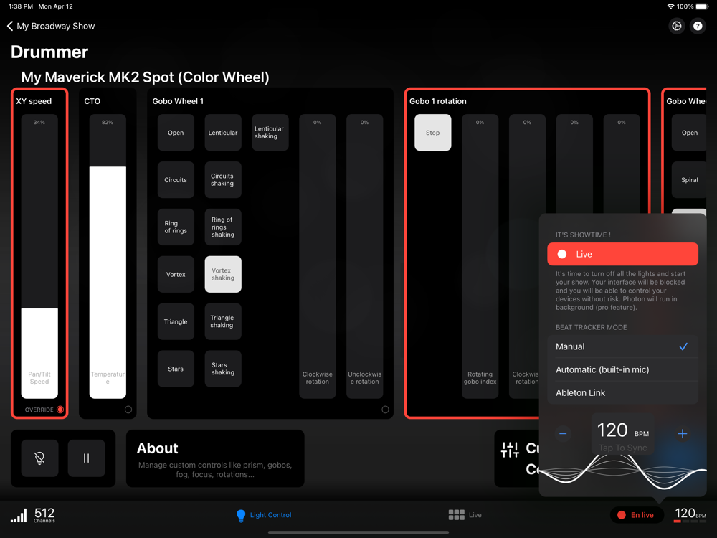Toggle the XY speed OVERRIDE radio

pyautogui.click(x=60, y=410)
